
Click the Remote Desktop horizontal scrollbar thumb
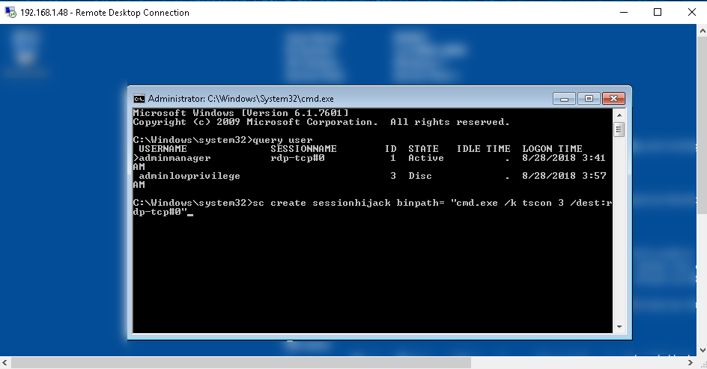coord(241,362)
